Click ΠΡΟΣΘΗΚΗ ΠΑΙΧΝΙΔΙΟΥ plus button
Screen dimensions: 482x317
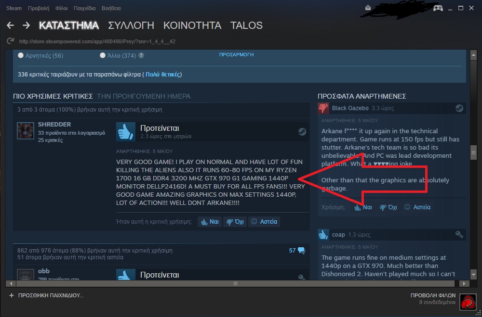pyautogui.click(x=12, y=295)
